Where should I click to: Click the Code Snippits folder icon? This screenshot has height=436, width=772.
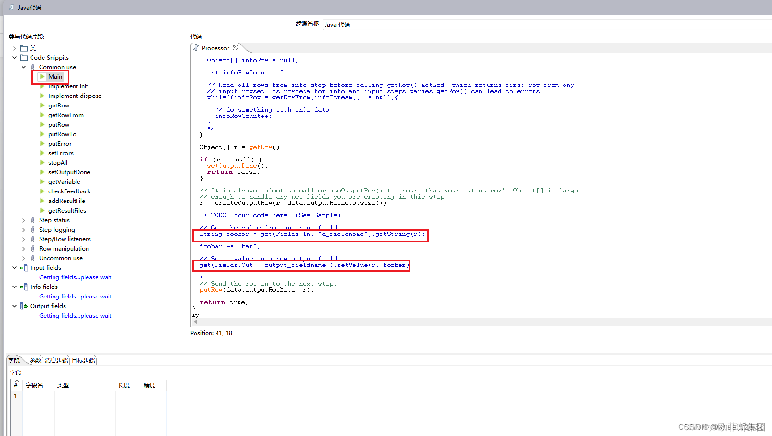(24, 58)
